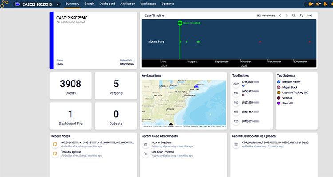The width and height of the screenshot is (333, 177).
Task: Click Brandon Waller's blue color dot
Action: [x=278, y=82]
